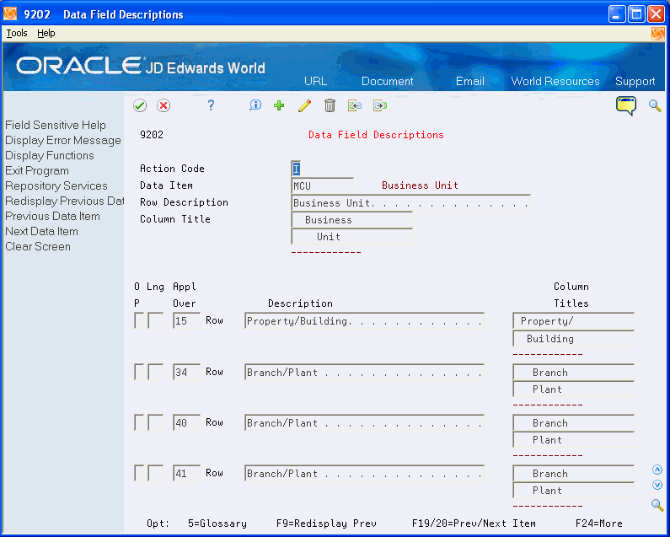Select Repository Services
This screenshot has height=537, width=670.
56,186
